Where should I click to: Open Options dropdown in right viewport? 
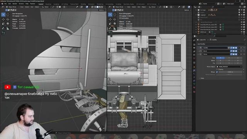(187, 10)
